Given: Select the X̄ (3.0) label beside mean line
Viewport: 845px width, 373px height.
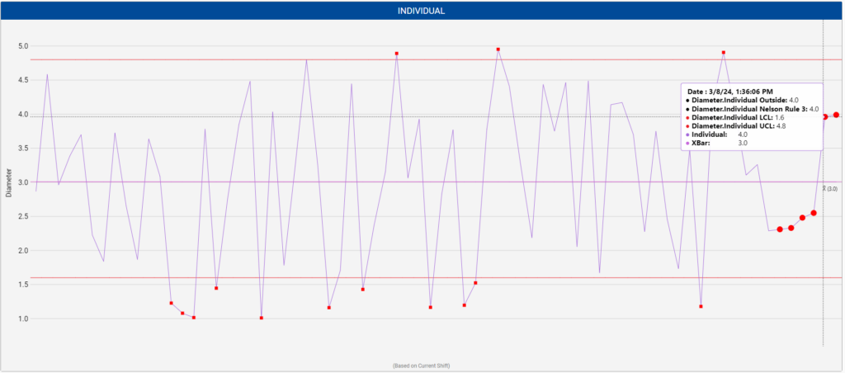Looking at the screenshot, I should [x=830, y=188].
